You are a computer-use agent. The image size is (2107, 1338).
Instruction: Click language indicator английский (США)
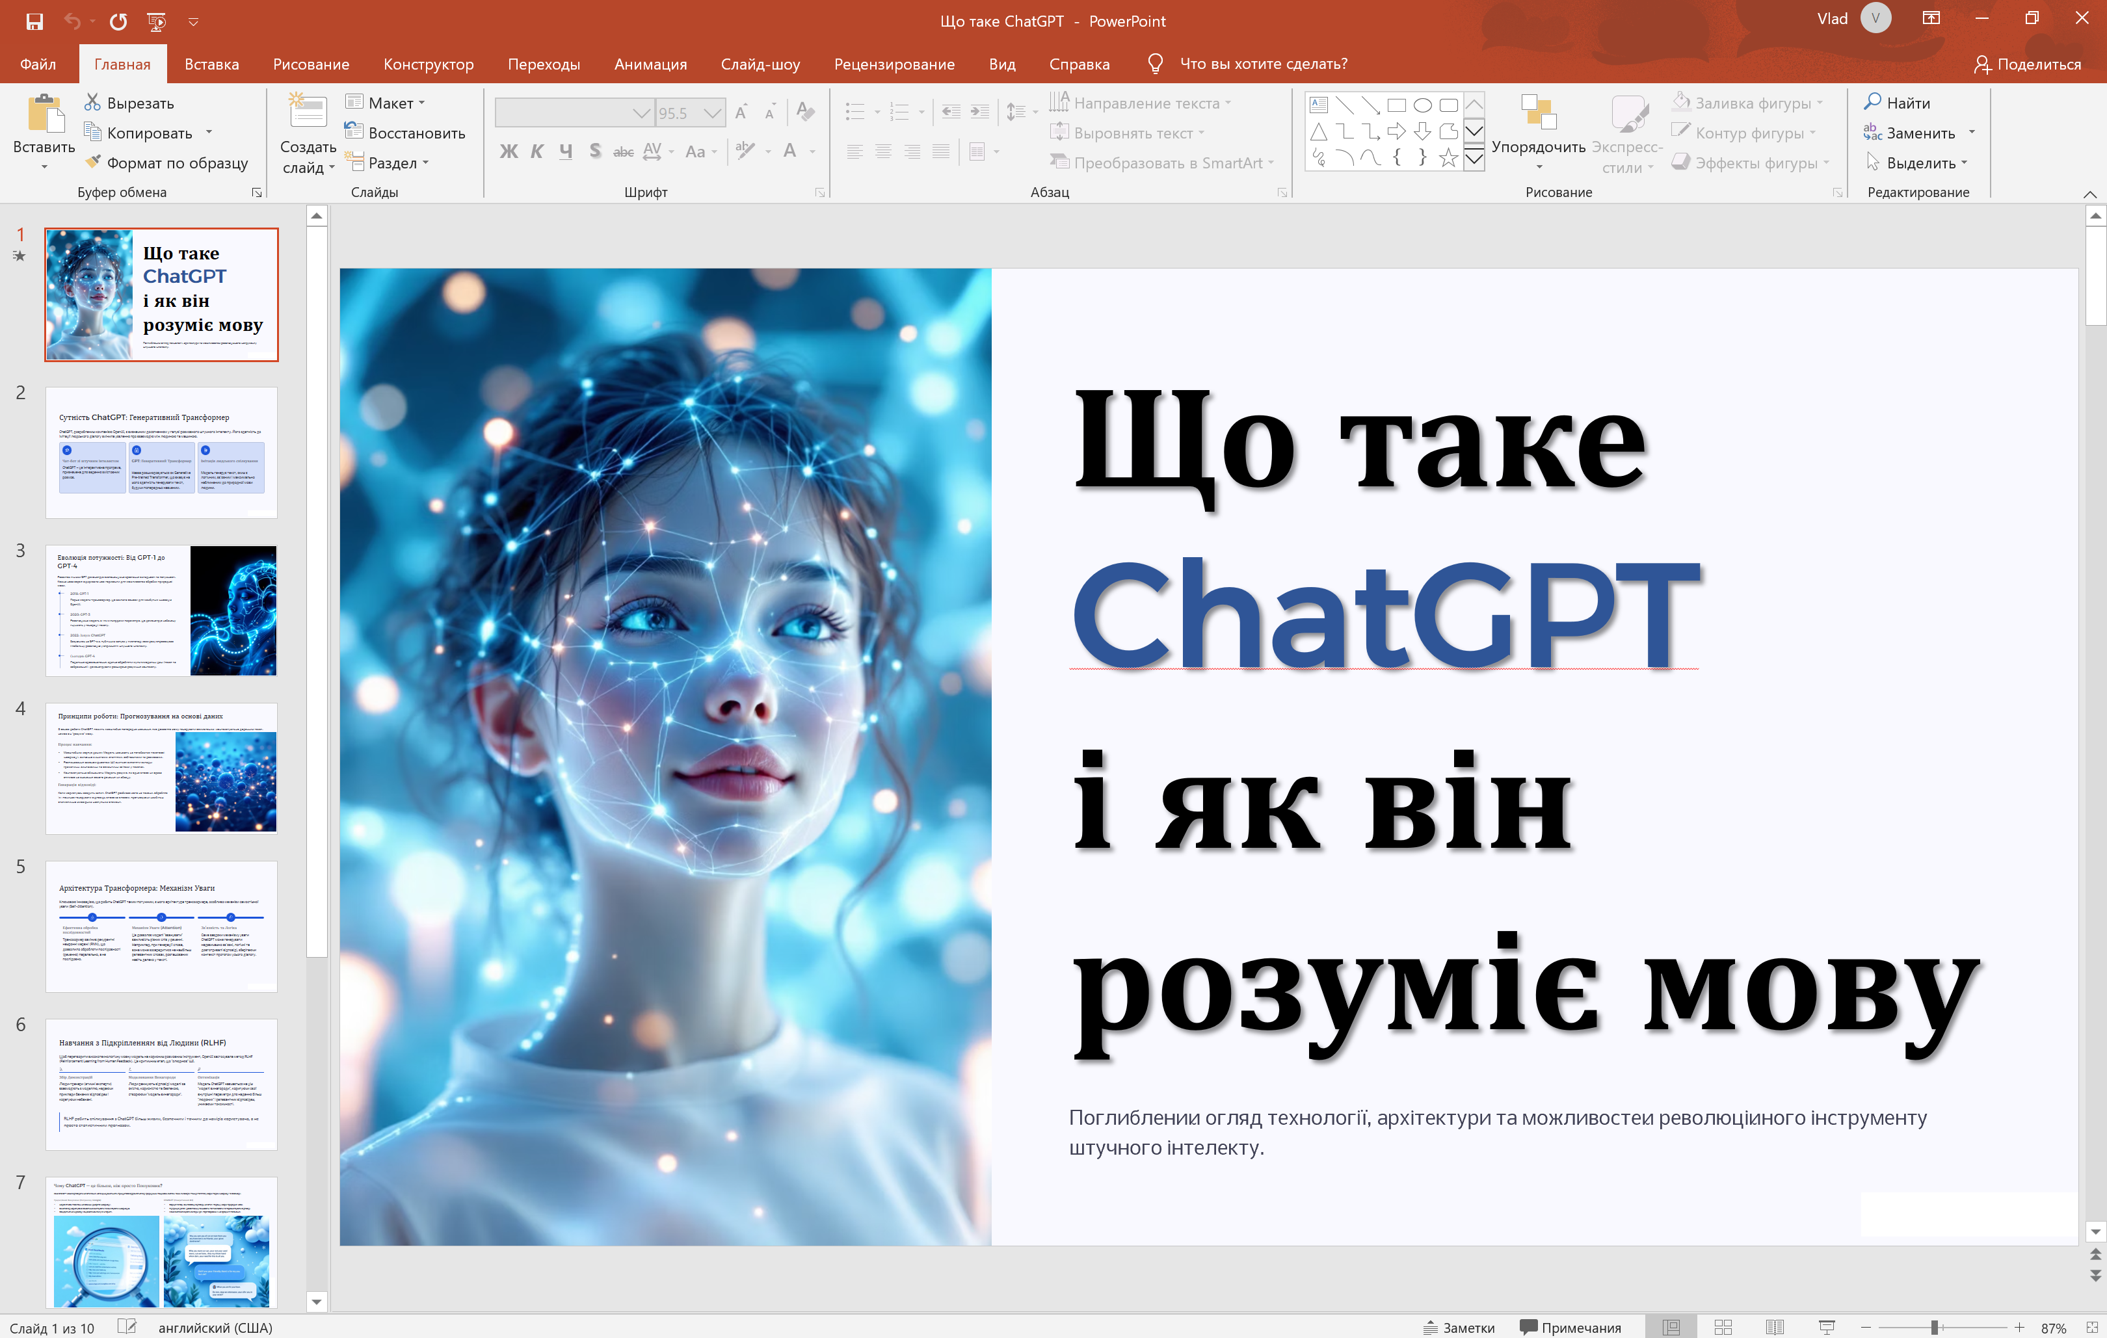(x=215, y=1328)
